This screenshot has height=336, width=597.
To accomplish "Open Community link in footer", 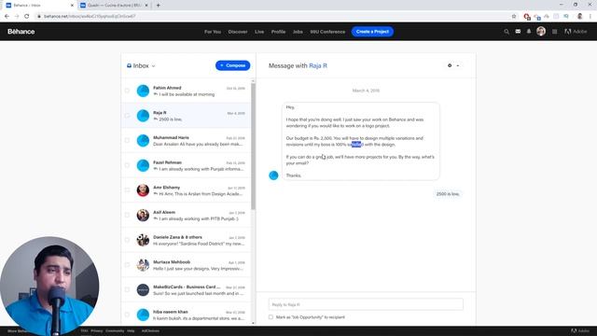I will click(x=115, y=330).
